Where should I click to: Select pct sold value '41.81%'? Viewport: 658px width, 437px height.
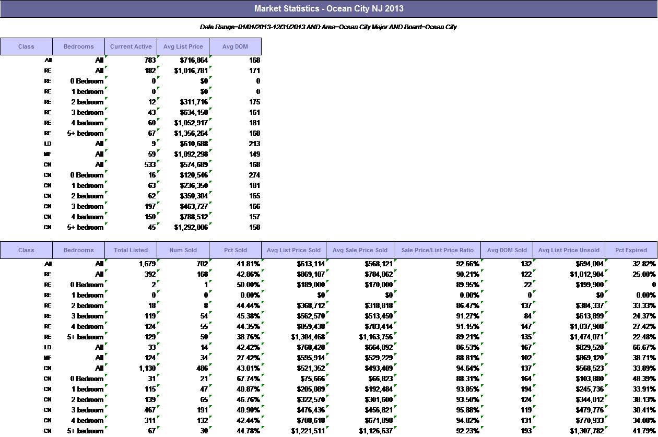(249, 264)
